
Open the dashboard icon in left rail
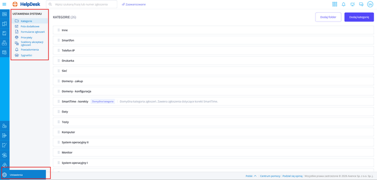[4, 14]
